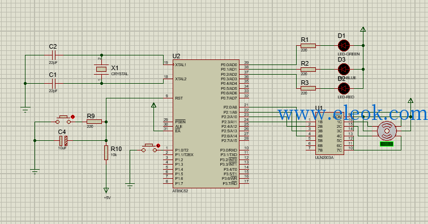
Task: Select capacitor C1 symbol
Action: click(x=53, y=83)
